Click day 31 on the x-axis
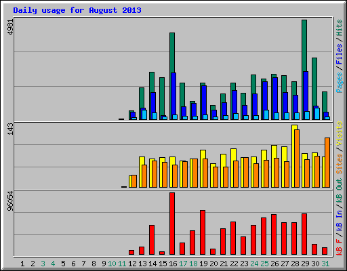 pyautogui.click(x=325, y=264)
